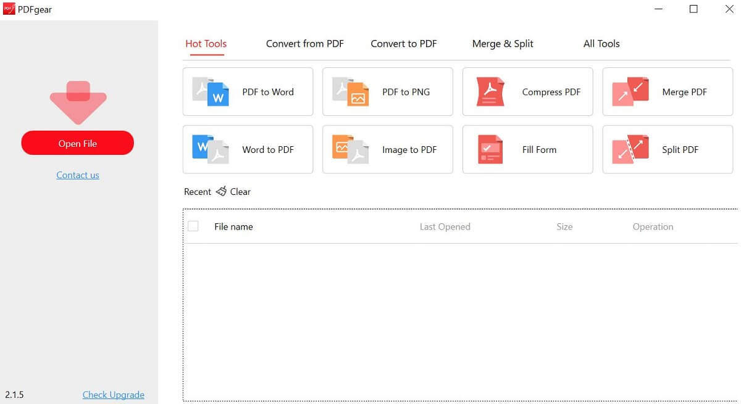
Task: Tick the select-all checkbox beside File name
Action: tap(193, 226)
